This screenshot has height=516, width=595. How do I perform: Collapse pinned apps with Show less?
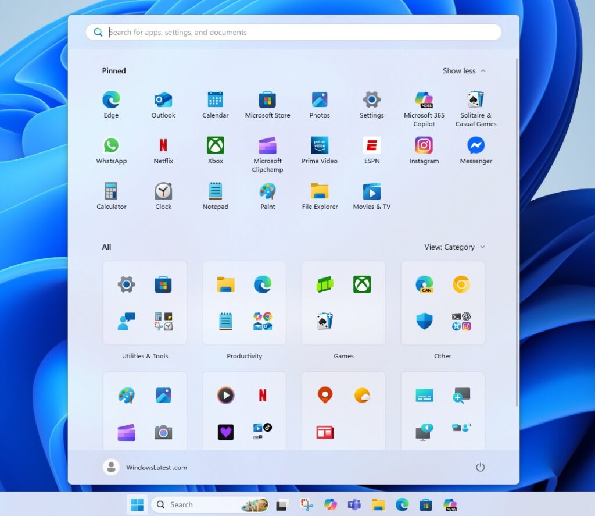point(464,70)
